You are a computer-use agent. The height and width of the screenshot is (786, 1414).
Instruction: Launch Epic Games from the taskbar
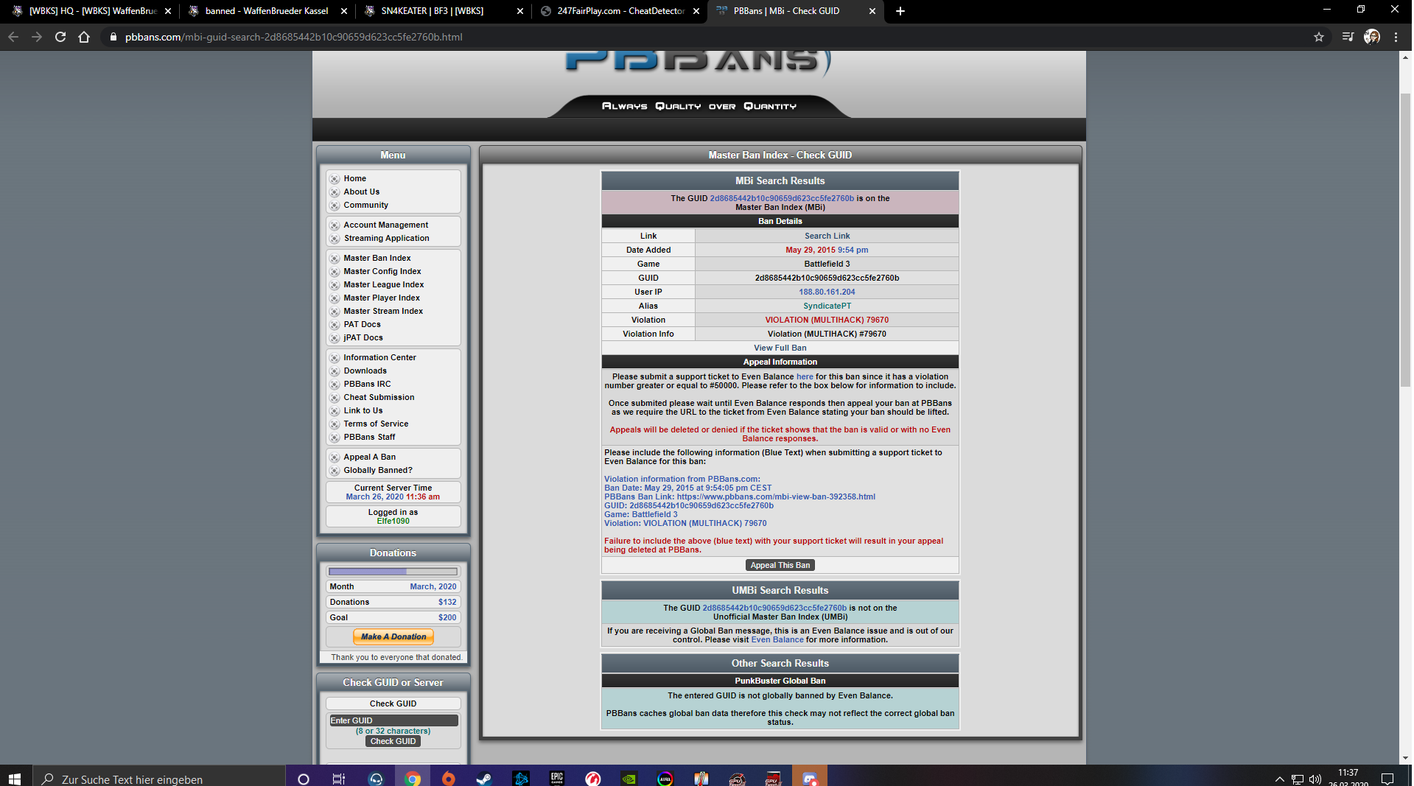point(557,779)
